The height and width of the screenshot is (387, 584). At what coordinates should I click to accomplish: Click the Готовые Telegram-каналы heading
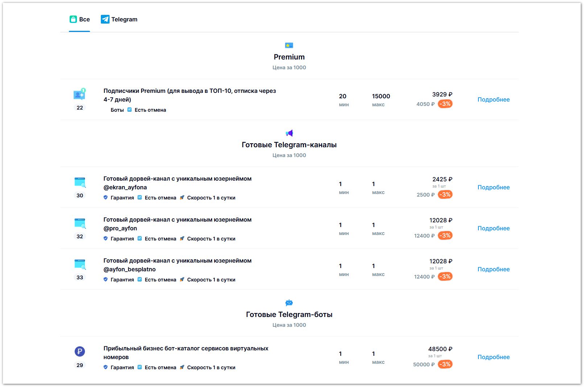coord(289,145)
